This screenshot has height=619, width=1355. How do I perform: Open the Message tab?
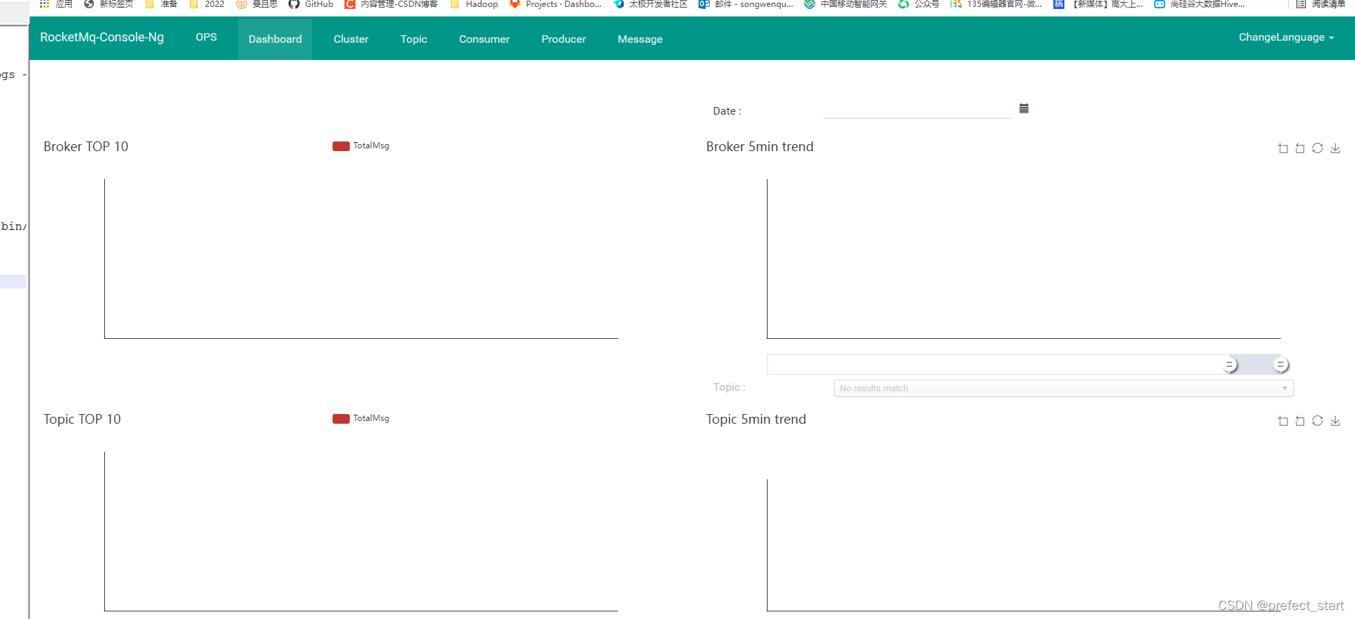point(641,39)
